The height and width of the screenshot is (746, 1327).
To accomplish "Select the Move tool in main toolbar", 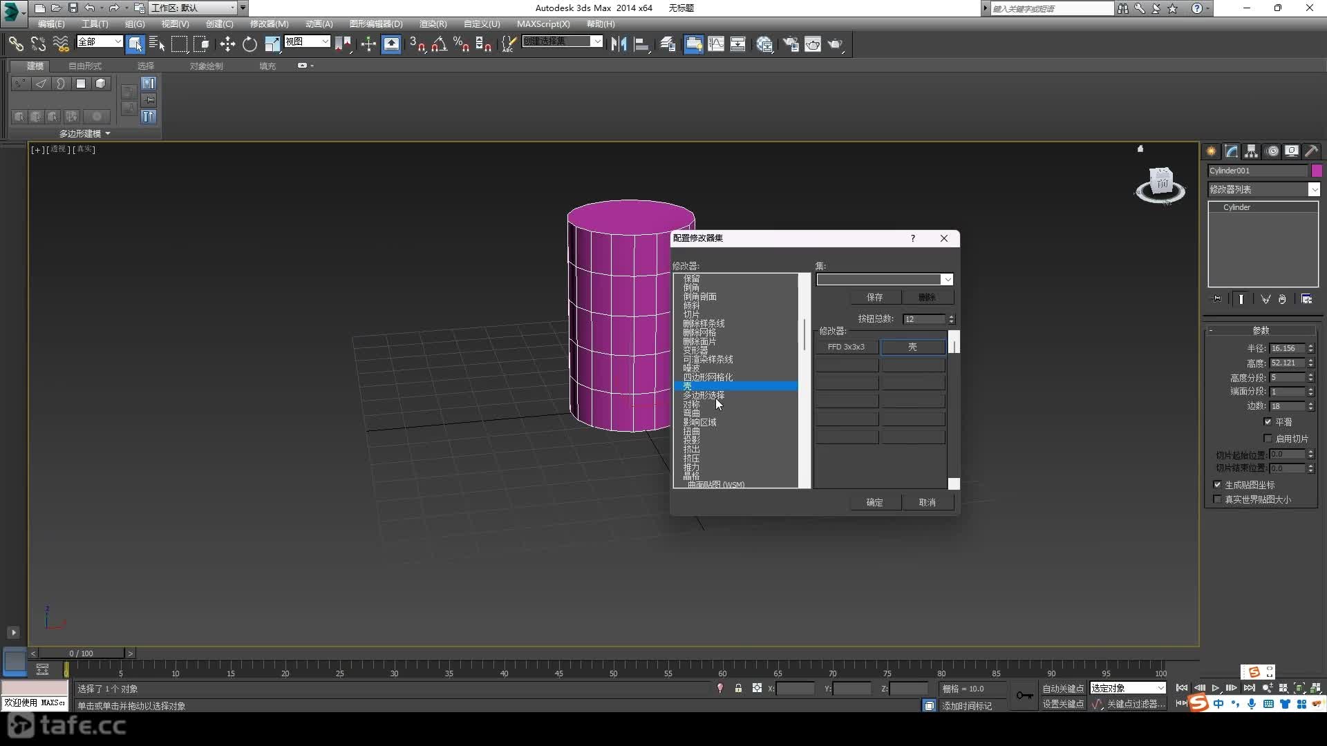I will (x=227, y=44).
